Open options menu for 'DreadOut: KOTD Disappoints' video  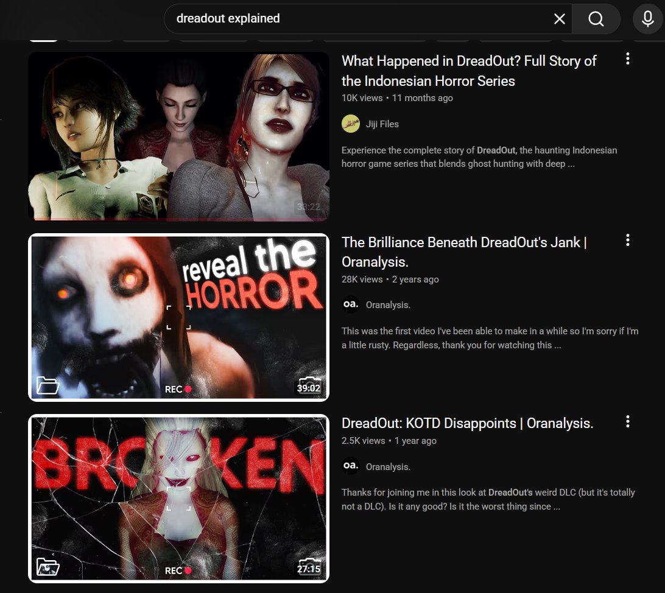[x=628, y=421]
